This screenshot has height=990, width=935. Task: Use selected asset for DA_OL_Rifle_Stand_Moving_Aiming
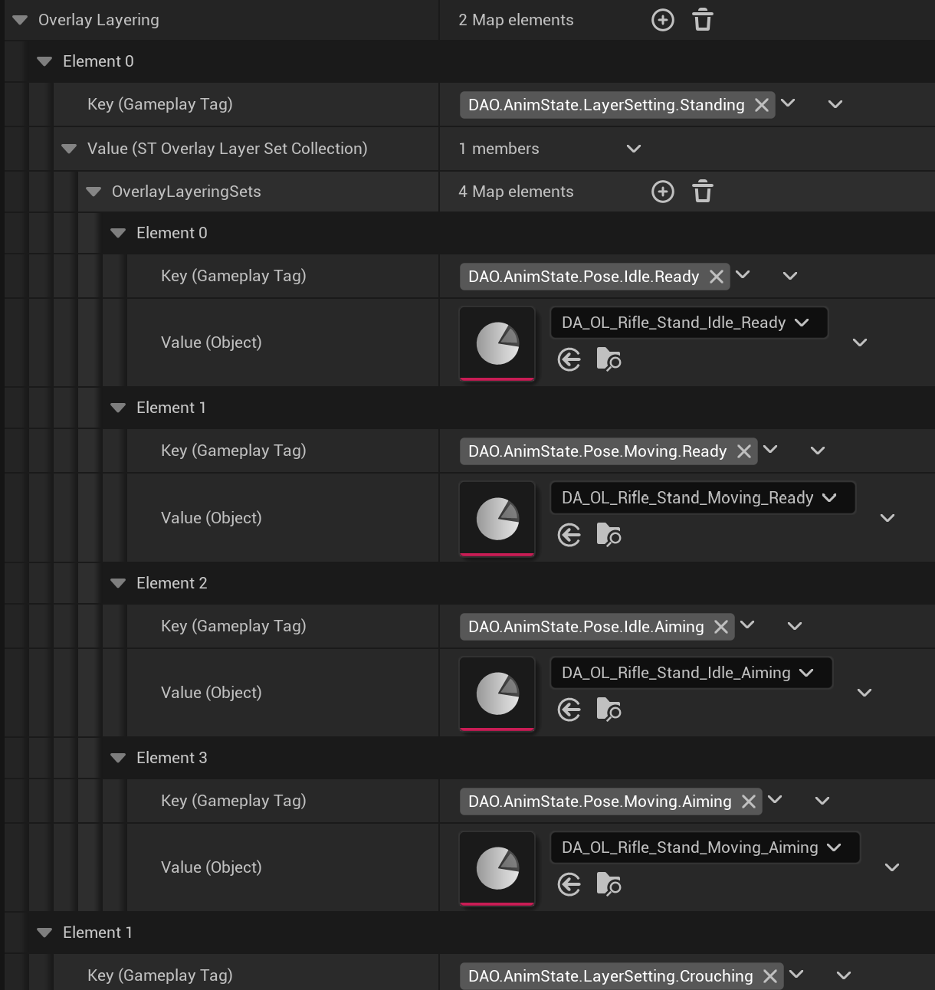coord(569,885)
